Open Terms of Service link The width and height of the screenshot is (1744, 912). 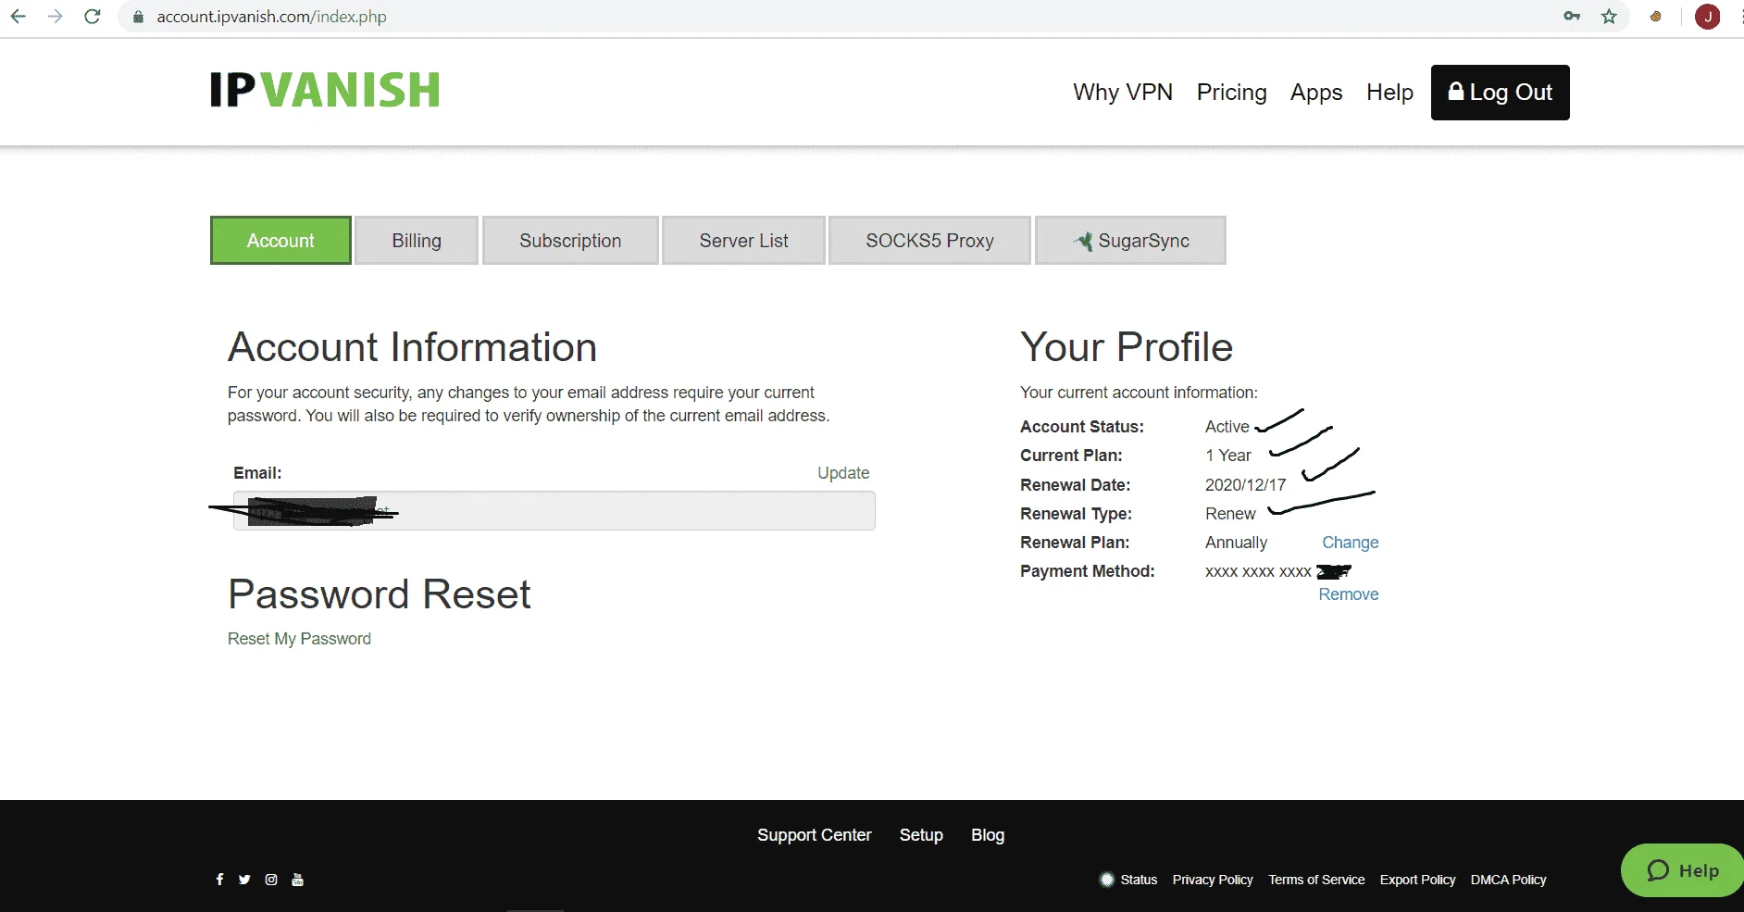tap(1316, 880)
